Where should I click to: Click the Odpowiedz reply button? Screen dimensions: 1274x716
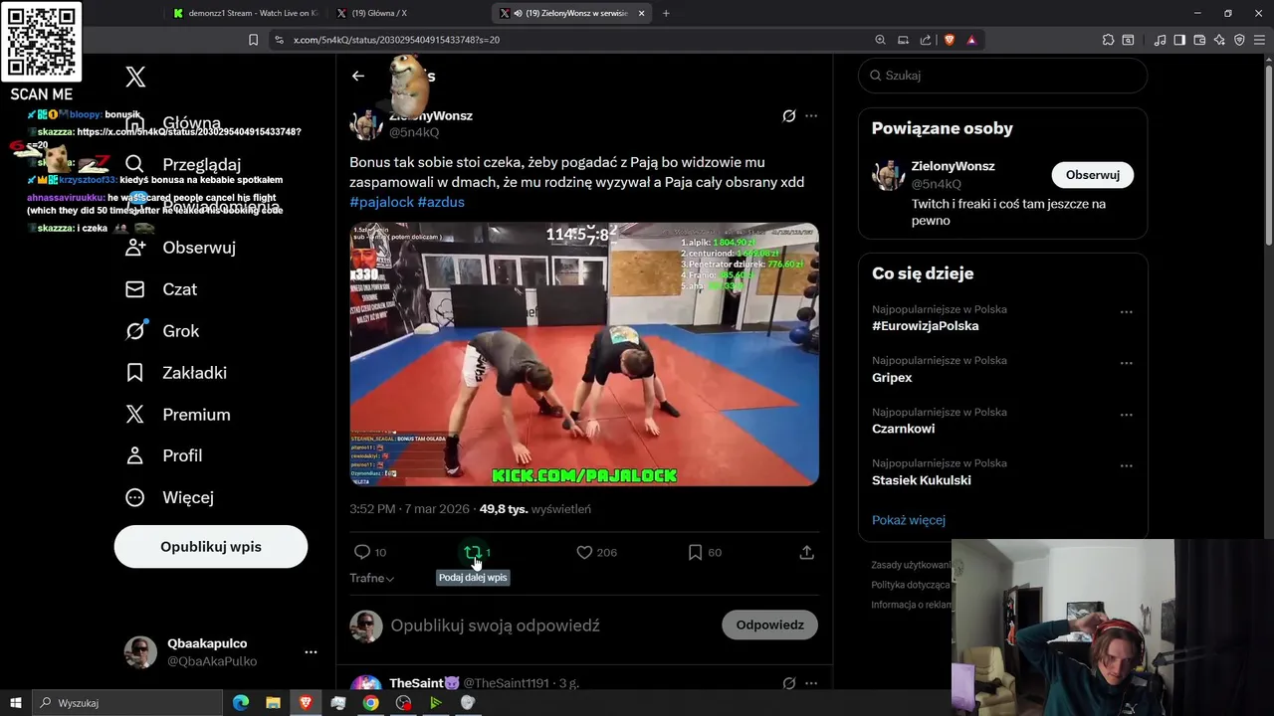tap(769, 625)
